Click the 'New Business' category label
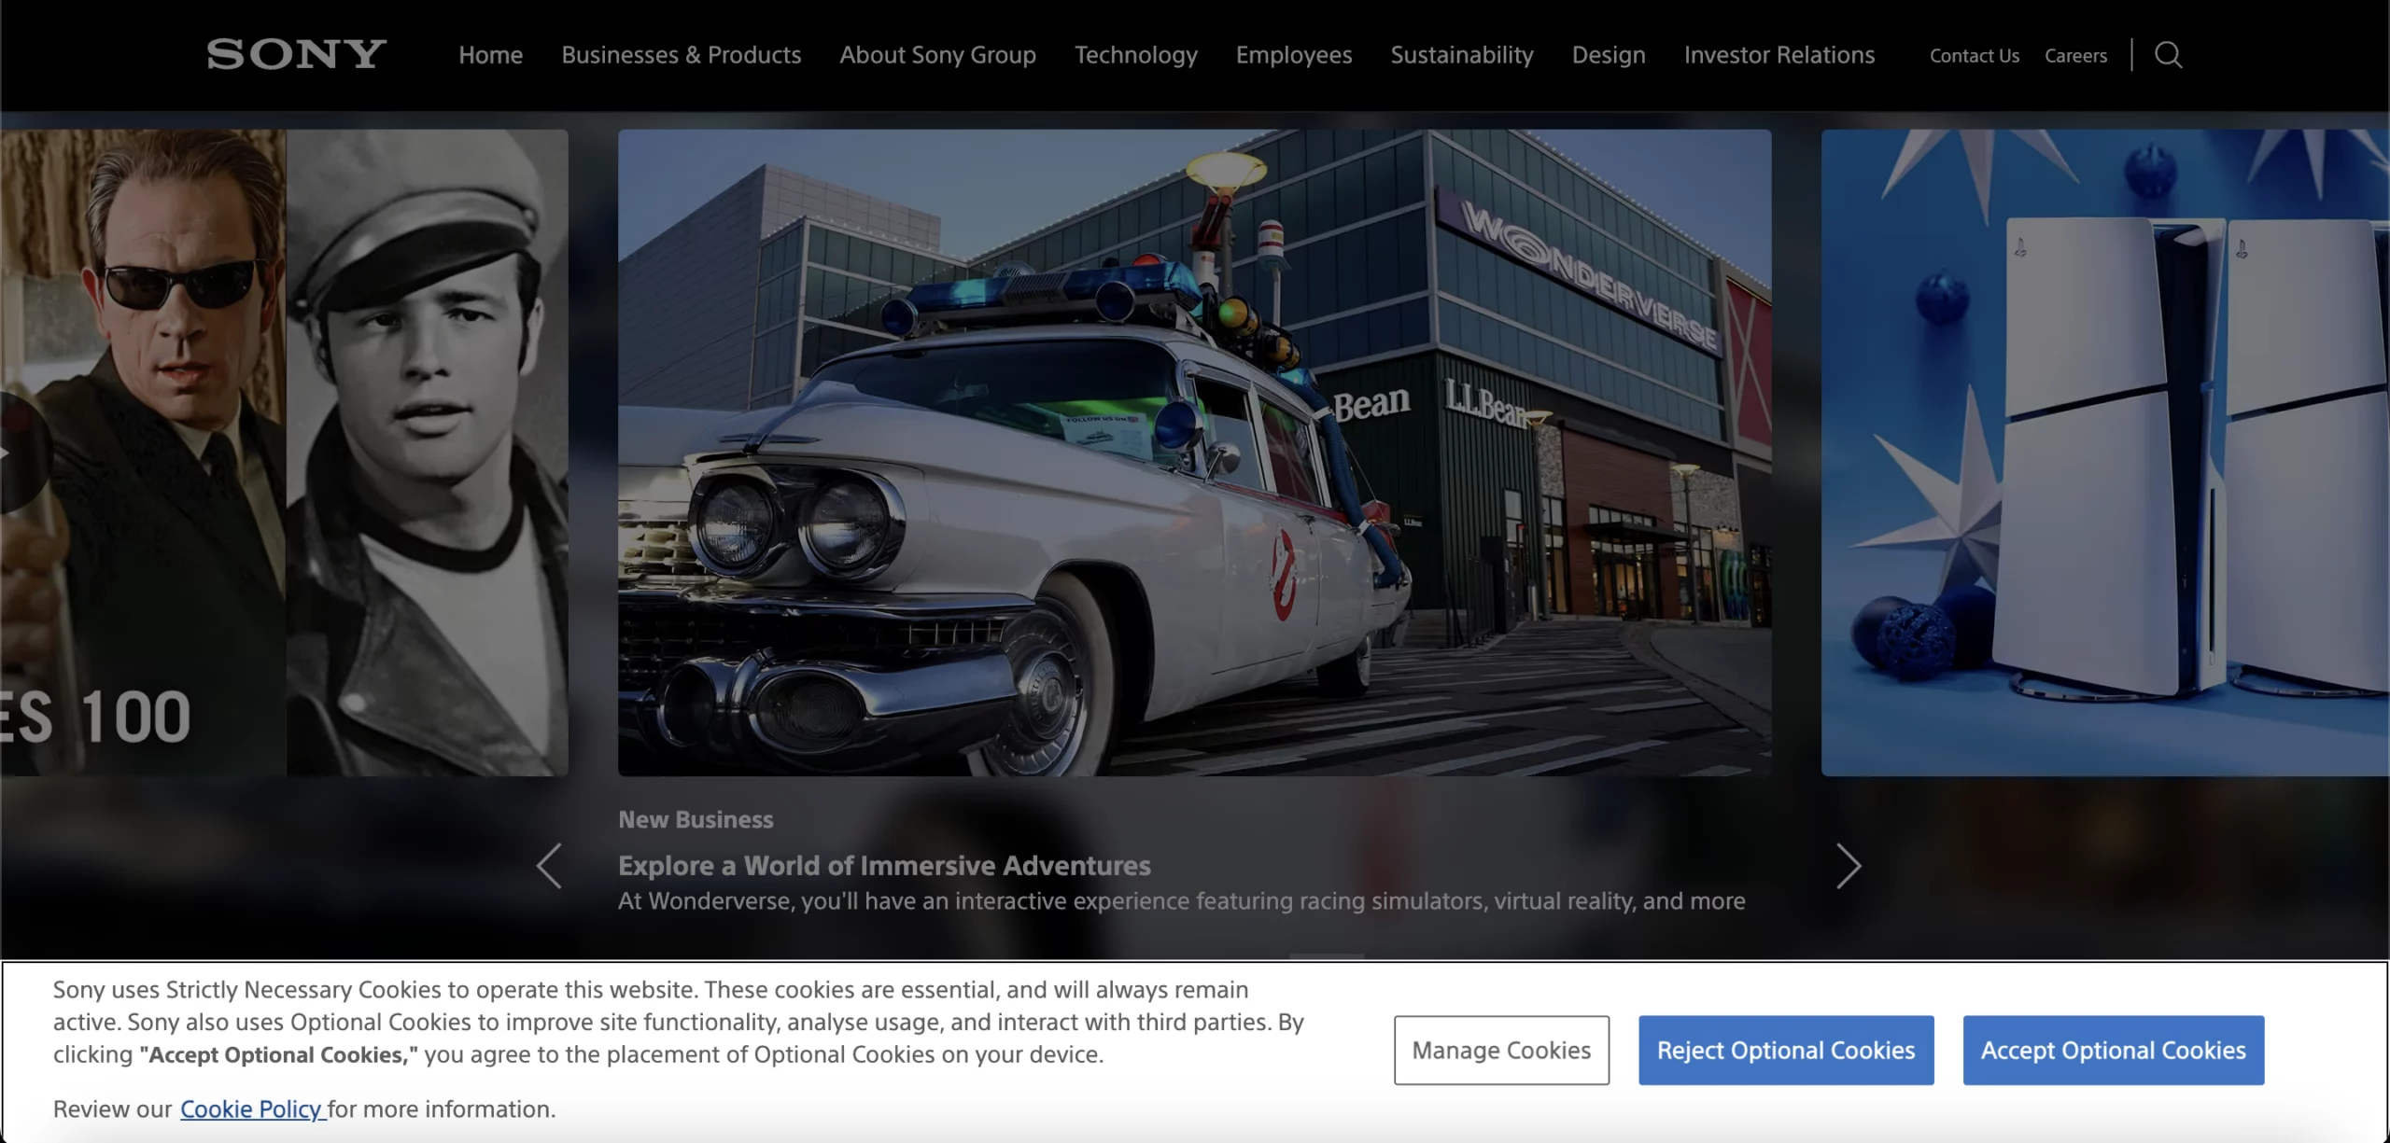The height and width of the screenshot is (1143, 2390). click(696, 819)
